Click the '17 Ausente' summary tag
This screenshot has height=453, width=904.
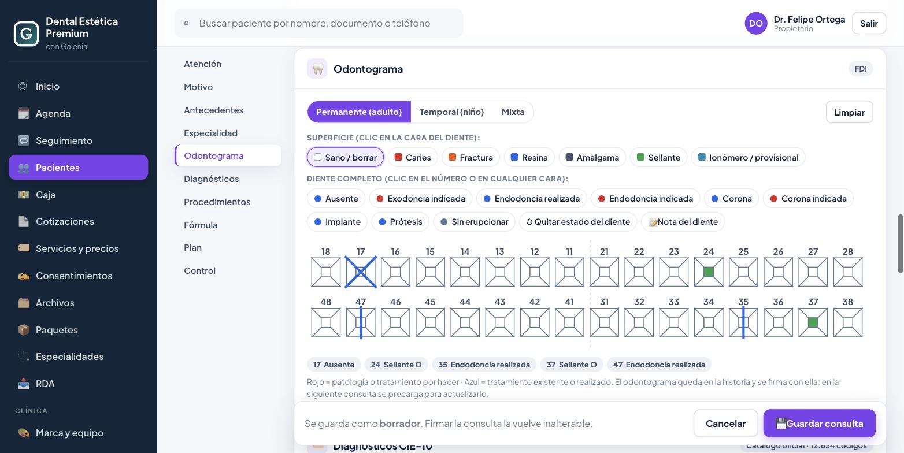coord(334,365)
